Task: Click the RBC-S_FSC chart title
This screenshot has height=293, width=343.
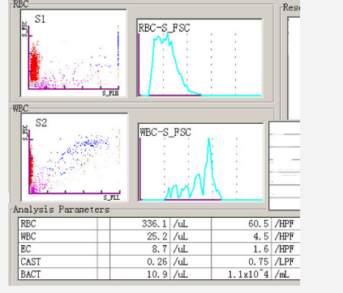Action: (165, 28)
